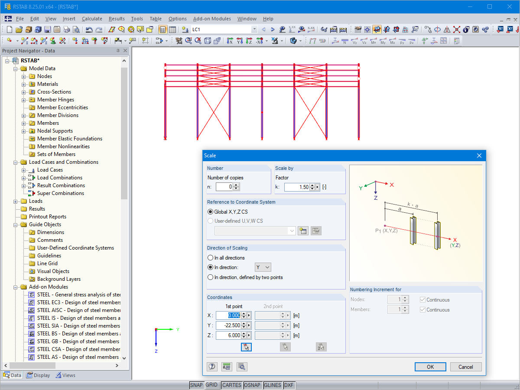Click the third icon at Scale dialog bottom-left
The height and width of the screenshot is (390, 520).
coord(242,367)
